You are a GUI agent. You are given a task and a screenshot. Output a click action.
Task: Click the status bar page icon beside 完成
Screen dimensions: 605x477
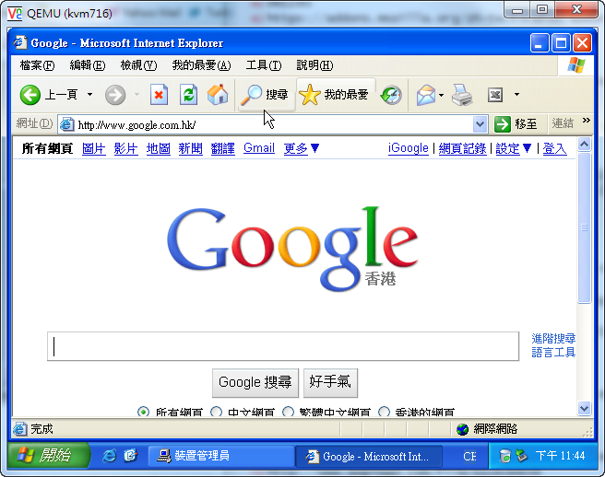[19, 429]
